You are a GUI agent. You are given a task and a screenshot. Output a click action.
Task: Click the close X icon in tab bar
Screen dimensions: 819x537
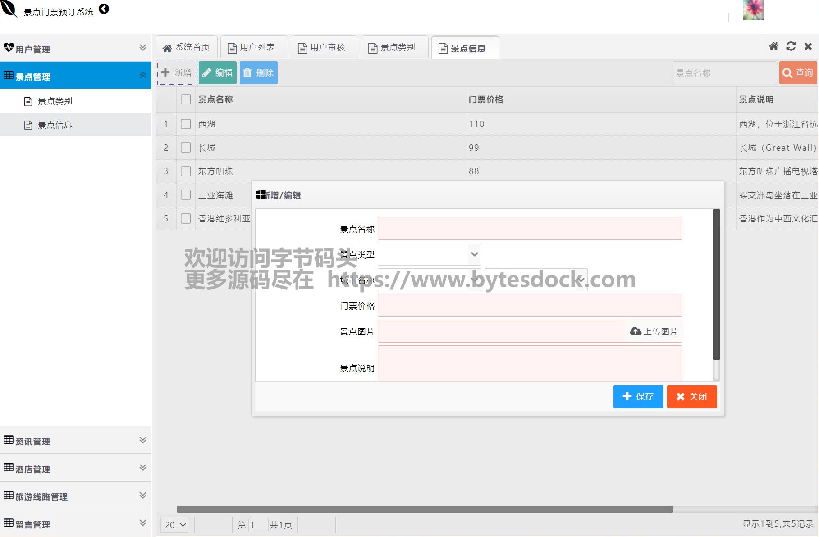pyautogui.click(x=808, y=46)
